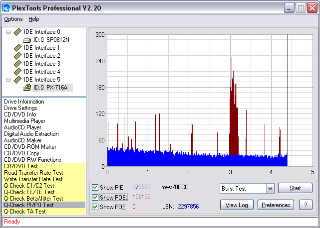Collapse the IDE Interface 0 tree node

[8, 32]
